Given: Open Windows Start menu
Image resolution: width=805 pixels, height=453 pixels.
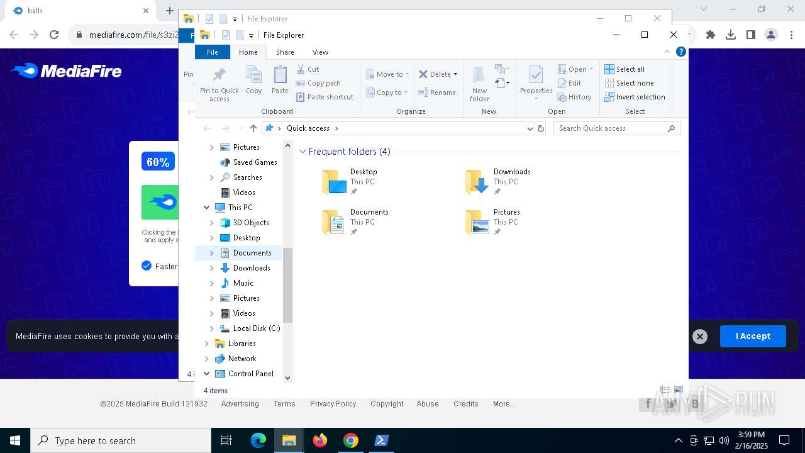Looking at the screenshot, I should [15, 440].
